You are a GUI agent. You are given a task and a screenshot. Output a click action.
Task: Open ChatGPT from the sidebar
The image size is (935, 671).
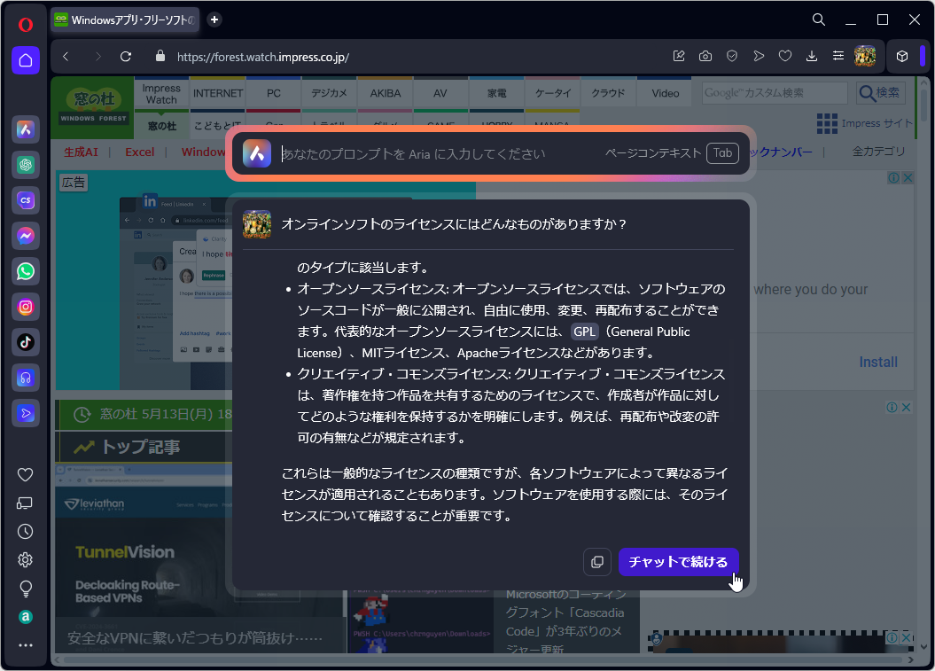coord(26,165)
